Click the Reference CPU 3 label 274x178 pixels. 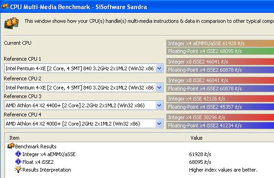[22, 96]
